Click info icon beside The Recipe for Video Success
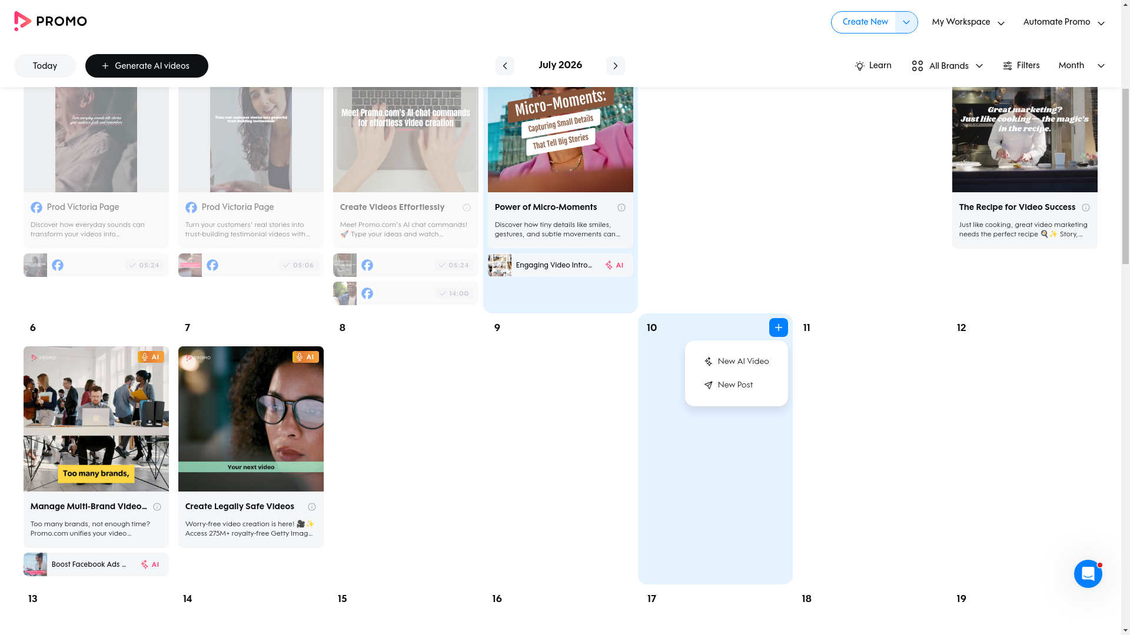 tap(1085, 208)
